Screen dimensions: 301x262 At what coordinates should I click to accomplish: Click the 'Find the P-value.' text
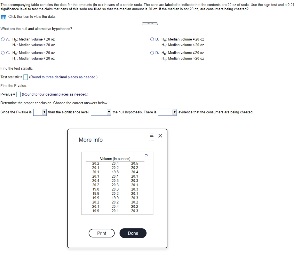(14, 85)
